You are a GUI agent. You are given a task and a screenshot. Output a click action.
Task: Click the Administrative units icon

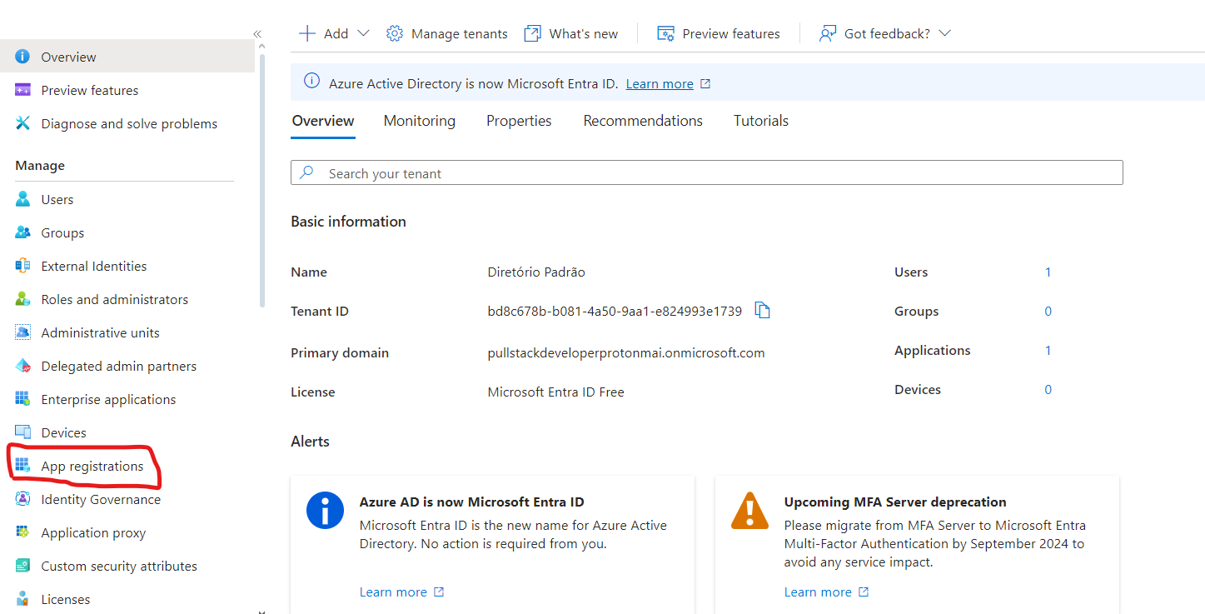tap(22, 332)
